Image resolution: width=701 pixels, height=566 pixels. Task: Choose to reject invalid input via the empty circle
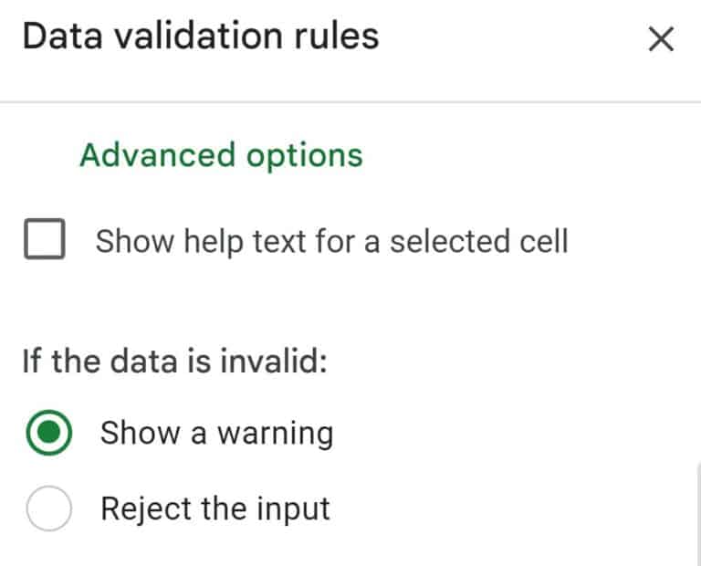coord(48,508)
